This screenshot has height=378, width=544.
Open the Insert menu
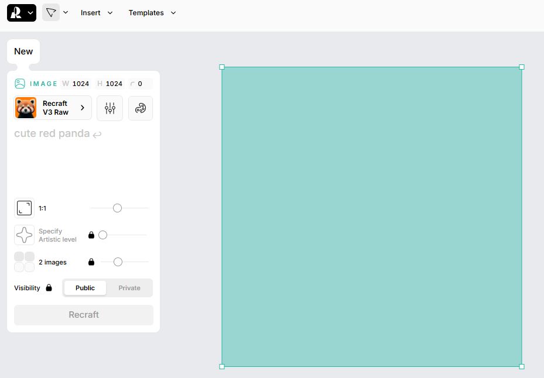coord(97,13)
